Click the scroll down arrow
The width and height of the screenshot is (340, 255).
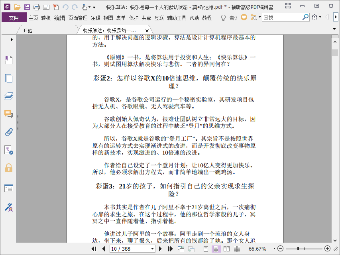(335, 240)
